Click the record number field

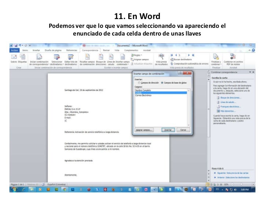182,55
